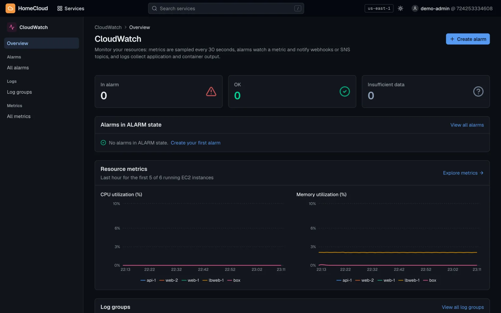Toggle box legend in Memory utilization chart
Screen dimensions: 501x313
pyautogui.click(x=429, y=280)
